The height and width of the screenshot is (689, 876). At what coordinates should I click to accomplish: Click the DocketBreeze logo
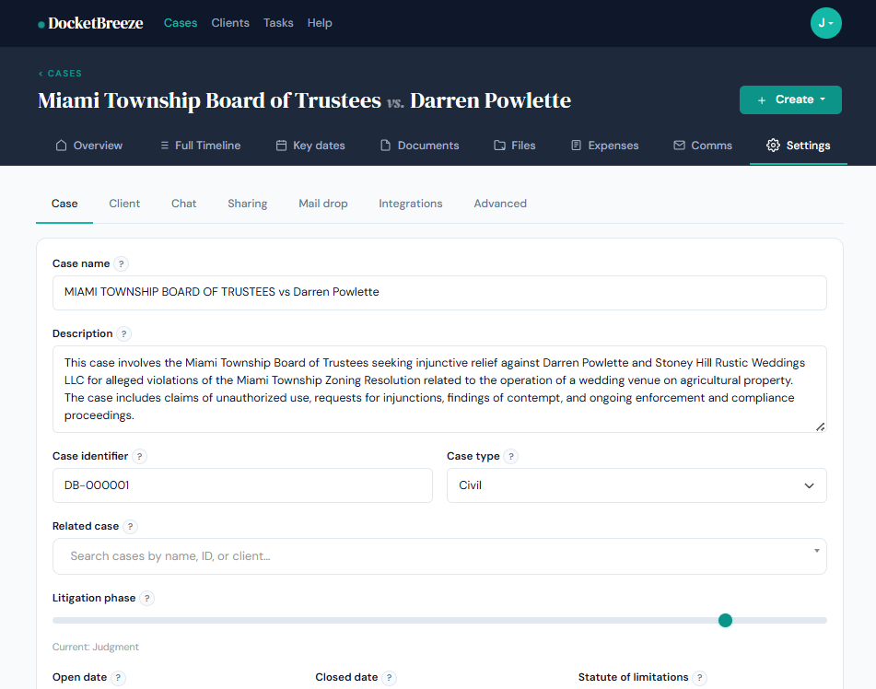tap(90, 23)
